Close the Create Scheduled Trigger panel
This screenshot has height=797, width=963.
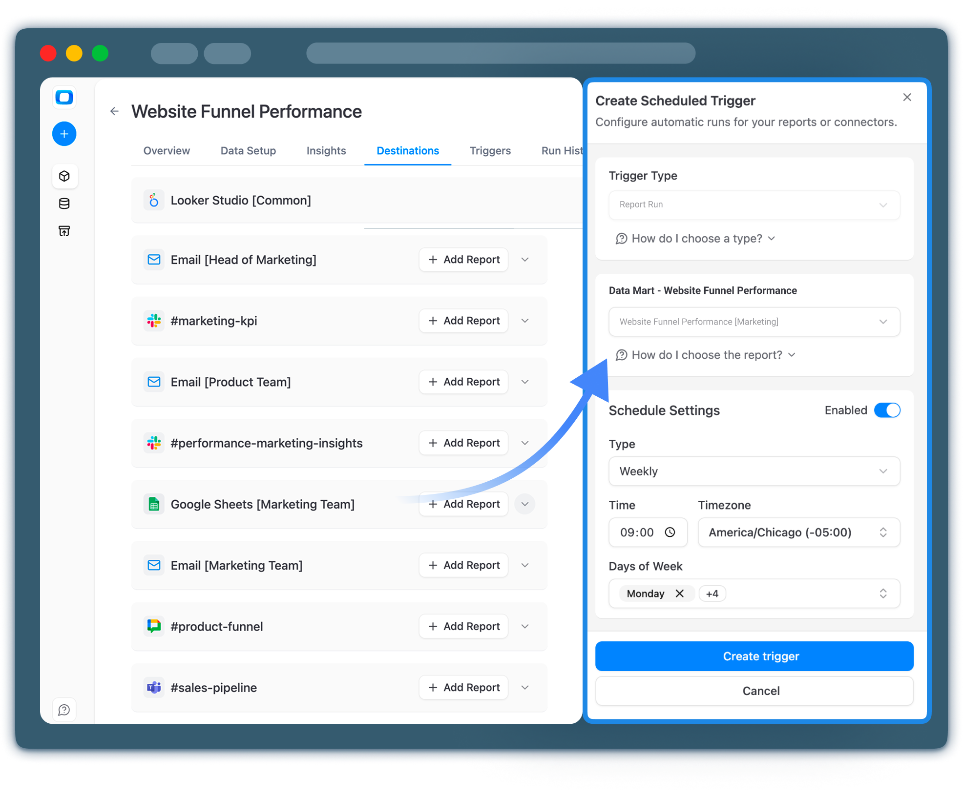point(907,97)
